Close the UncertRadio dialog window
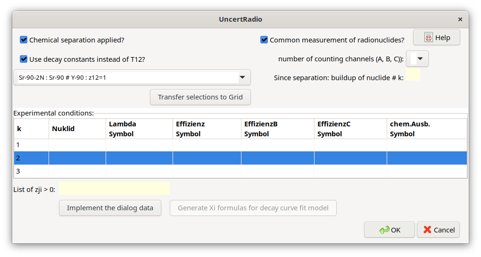Screen dimensions: 481x257 (x=460, y=20)
